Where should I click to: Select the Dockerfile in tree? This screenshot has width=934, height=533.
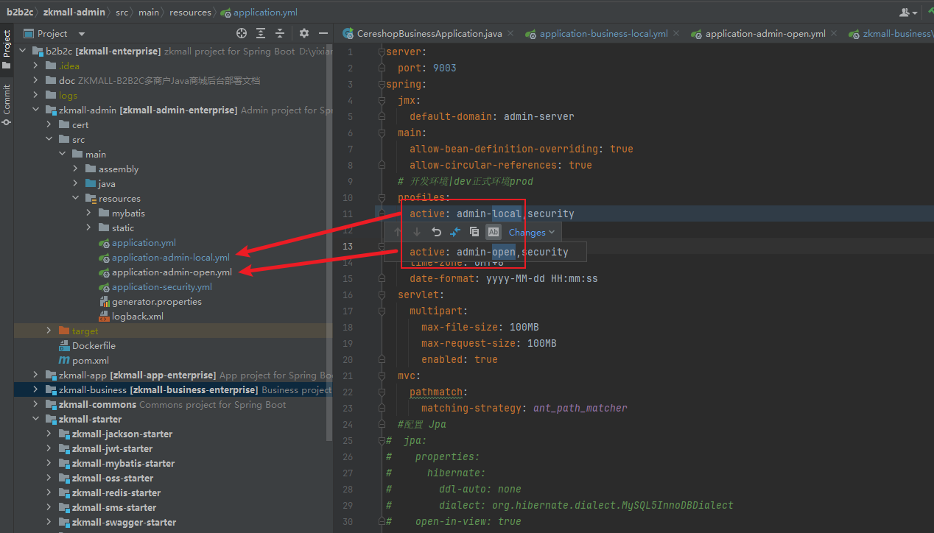click(94, 345)
